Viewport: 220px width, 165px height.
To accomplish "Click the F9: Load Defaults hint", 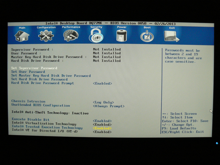I will pos(179,128).
